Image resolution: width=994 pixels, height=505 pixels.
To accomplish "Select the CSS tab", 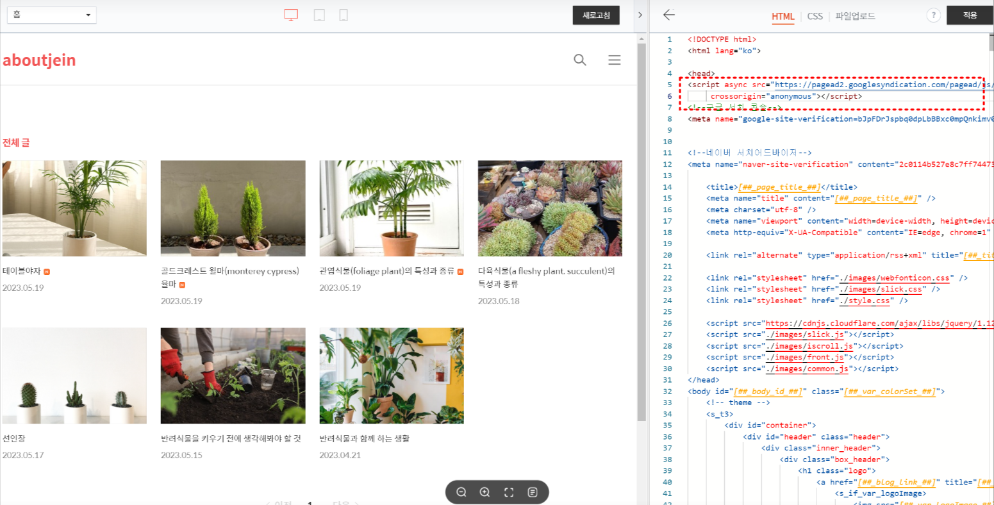I will [x=815, y=16].
